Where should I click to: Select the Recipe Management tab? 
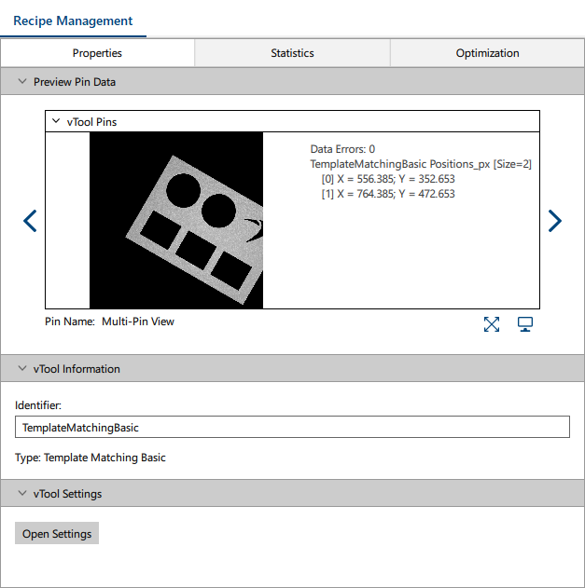pos(73,21)
